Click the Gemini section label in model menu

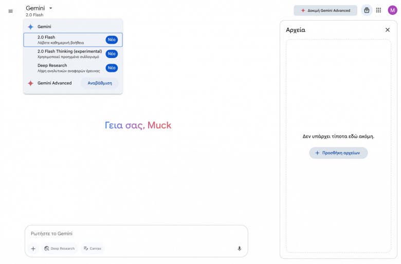pos(44,27)
